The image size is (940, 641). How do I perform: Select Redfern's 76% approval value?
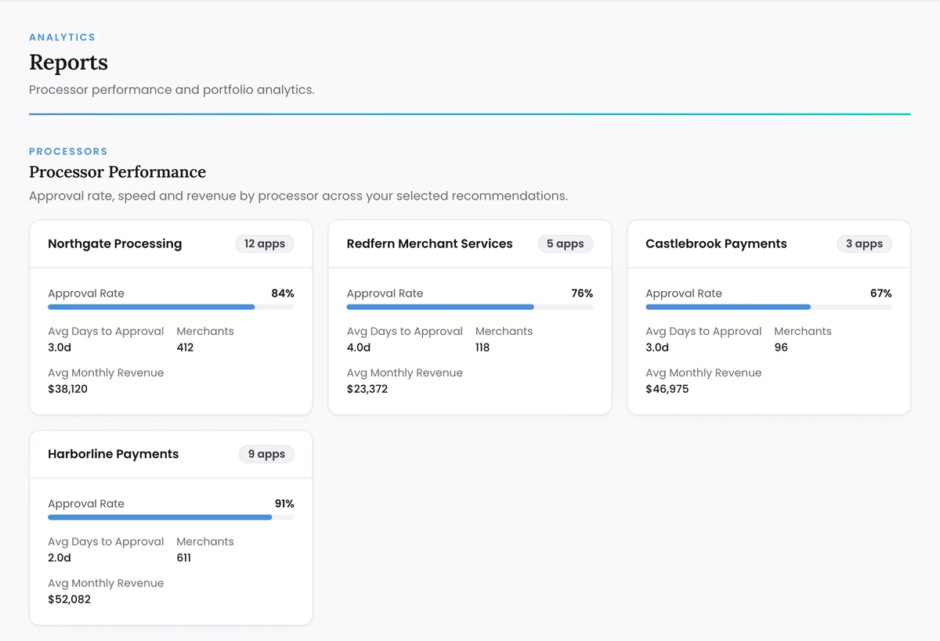pyautogui.click(x=582, y=293)
